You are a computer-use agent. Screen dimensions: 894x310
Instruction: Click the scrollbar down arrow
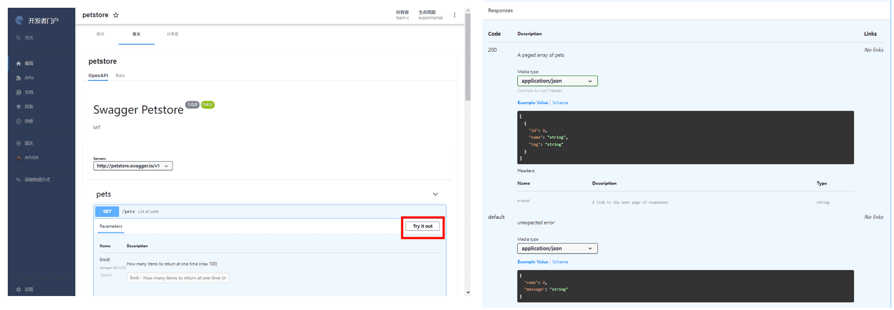click(x=467, y=292)
